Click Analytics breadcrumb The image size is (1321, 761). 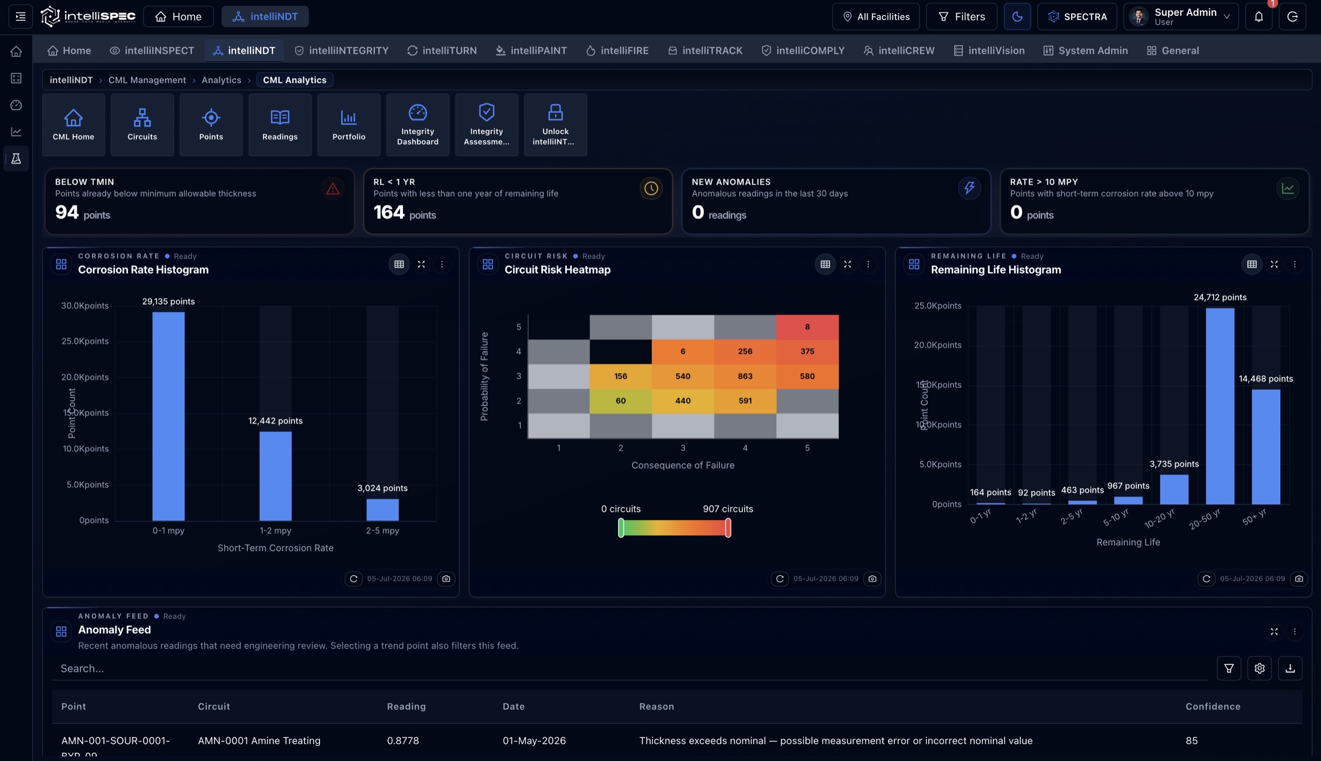[221, 80]
